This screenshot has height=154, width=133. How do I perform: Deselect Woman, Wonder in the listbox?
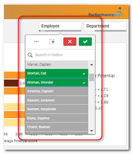tap(57, 82)
